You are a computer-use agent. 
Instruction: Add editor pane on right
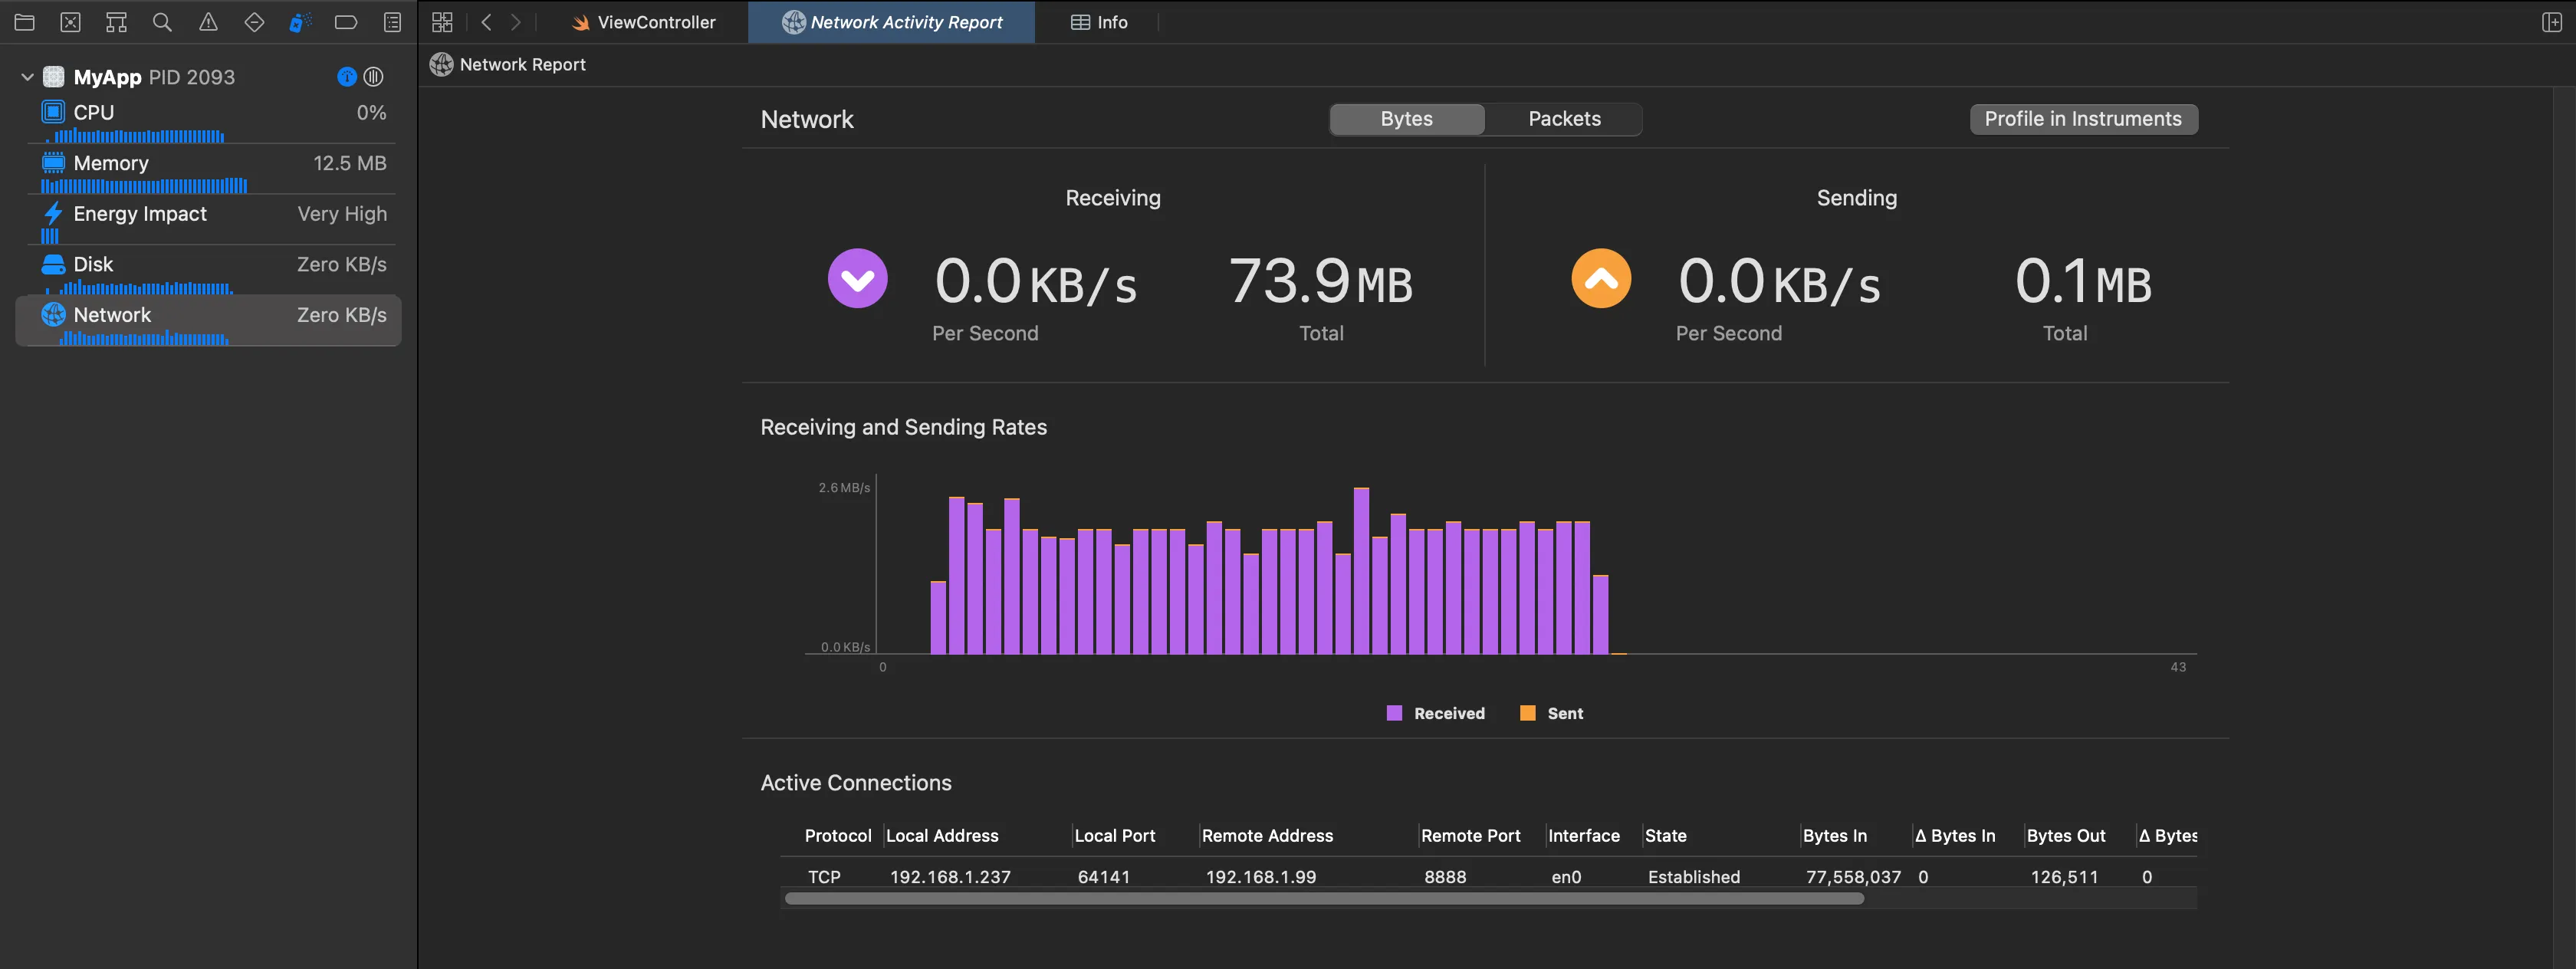2551,22
